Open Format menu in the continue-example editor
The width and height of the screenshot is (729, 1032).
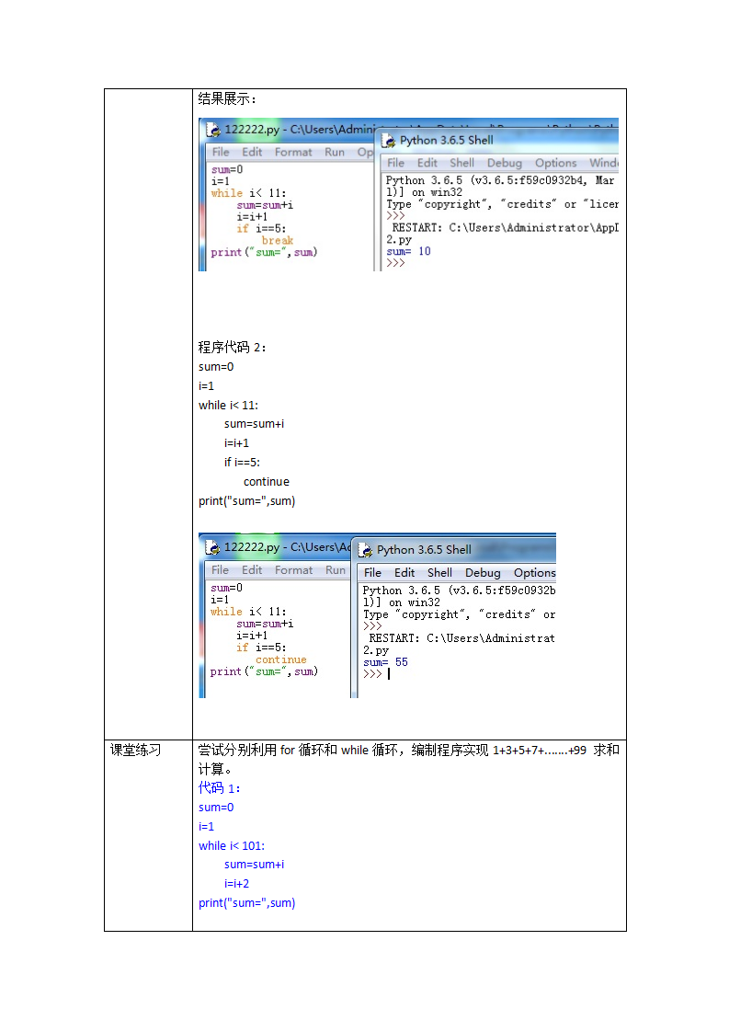[x=293, y=570]
